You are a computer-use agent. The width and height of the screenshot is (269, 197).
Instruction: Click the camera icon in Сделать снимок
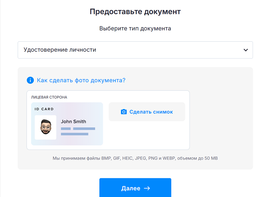coord(124,112)
